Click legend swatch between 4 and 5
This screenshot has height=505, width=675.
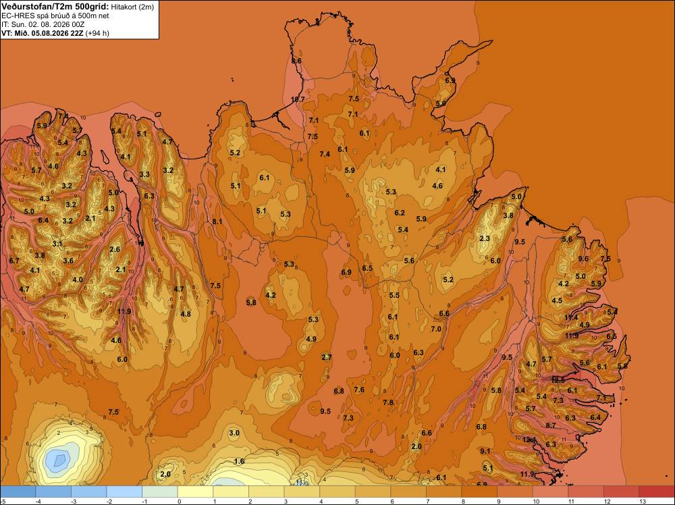[x=337, y=491]
